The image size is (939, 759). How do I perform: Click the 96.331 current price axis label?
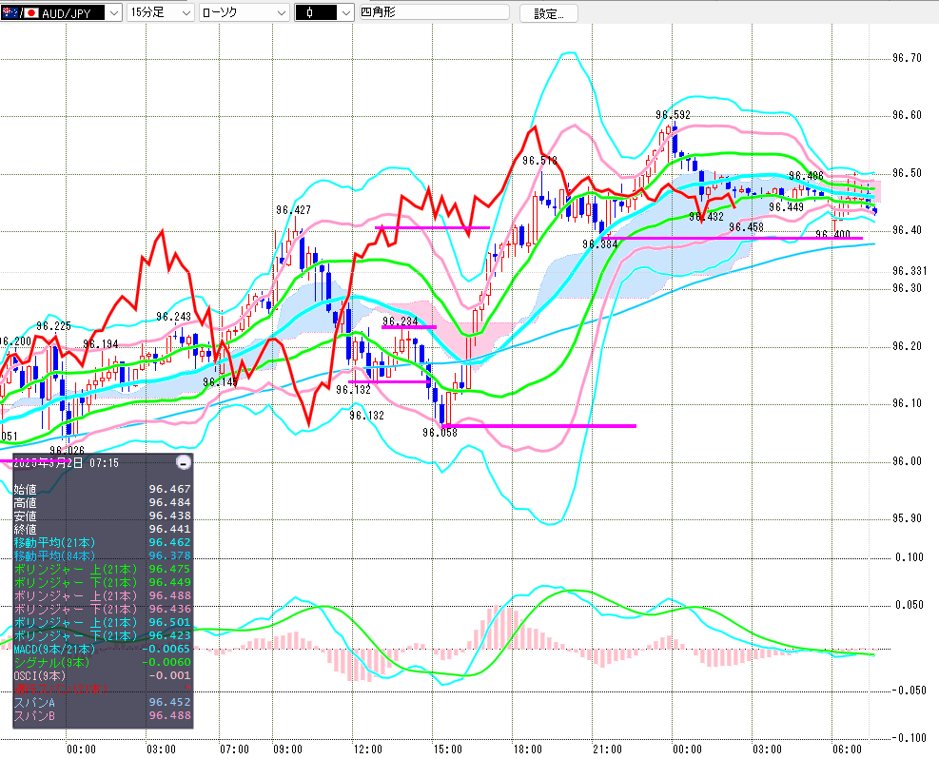coord(910,271)
